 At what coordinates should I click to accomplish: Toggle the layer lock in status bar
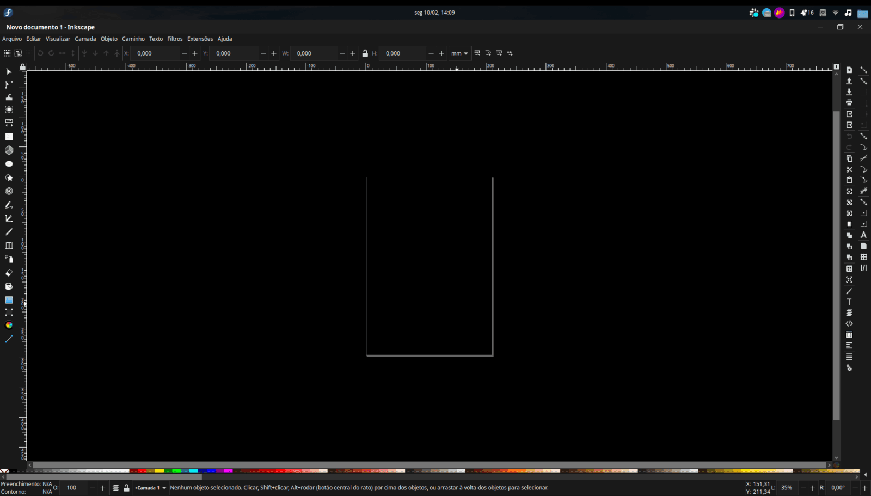point(126,487)
